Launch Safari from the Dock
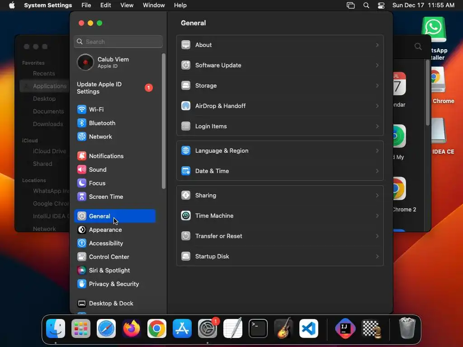463x347 pixels. click(x=106, y=328)
